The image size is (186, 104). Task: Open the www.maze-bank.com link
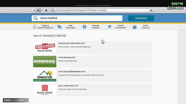click(68, 86)
